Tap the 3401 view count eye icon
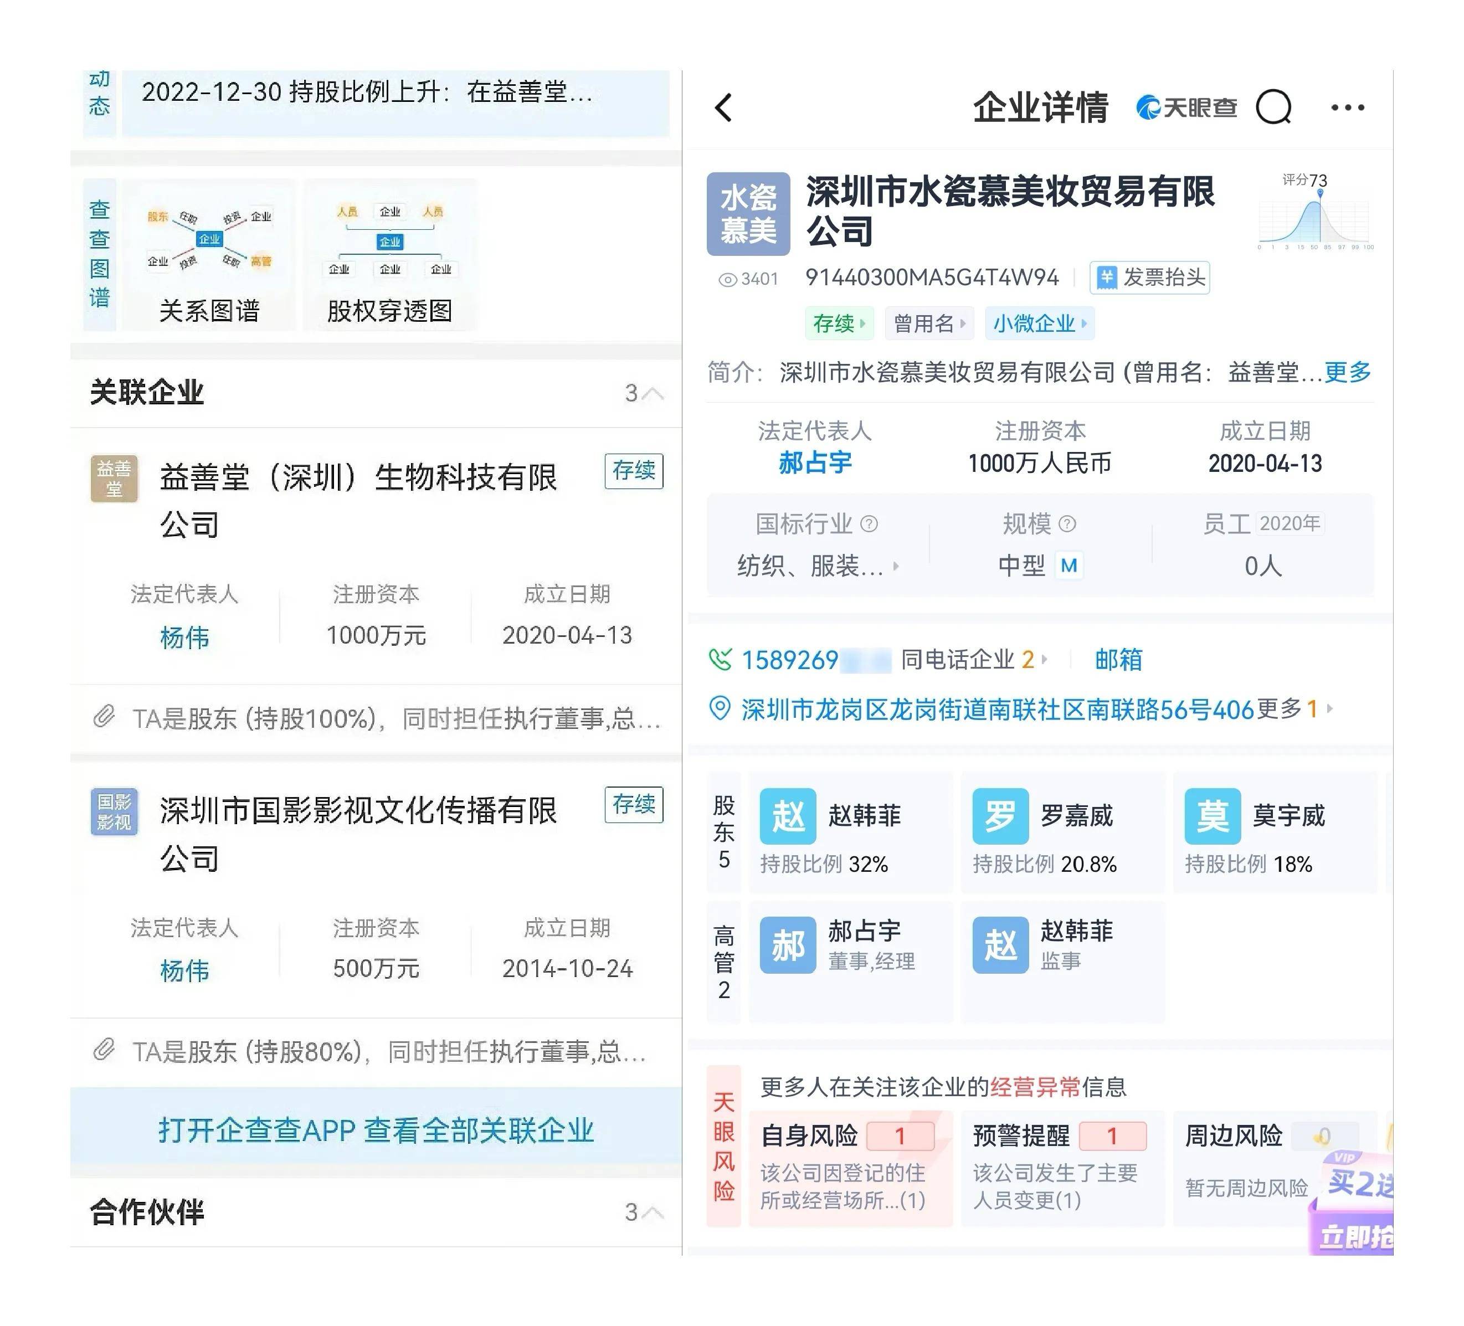Image resolution: width=1464 pixels, height=1326 pixels. click(727, 280)
